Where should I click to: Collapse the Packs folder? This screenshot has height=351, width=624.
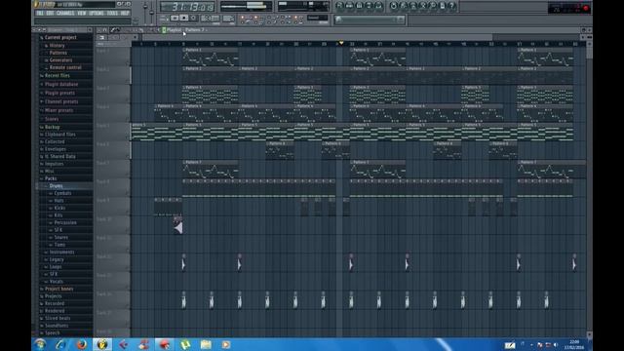point(51,178)
